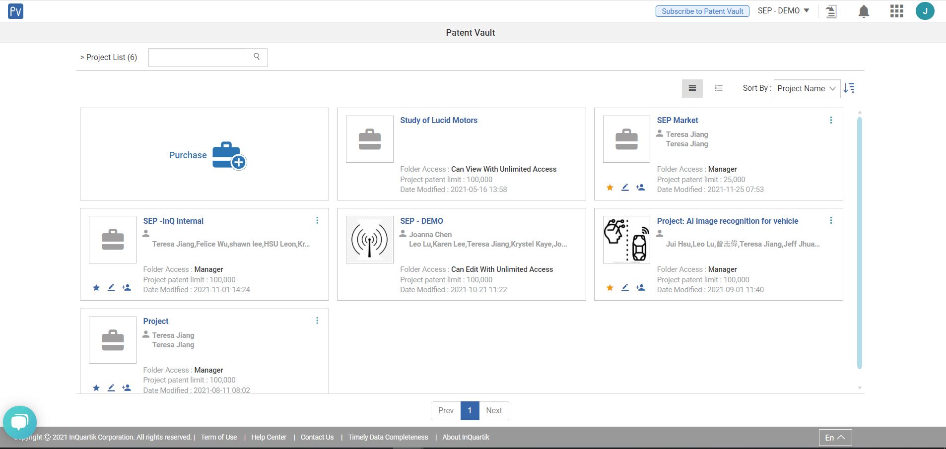Open Help Center footer link
This screenshot has height=449, width=946.
tap(269, 437)
